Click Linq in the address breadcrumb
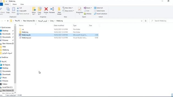173x97 pixels. tap(52, 21)
